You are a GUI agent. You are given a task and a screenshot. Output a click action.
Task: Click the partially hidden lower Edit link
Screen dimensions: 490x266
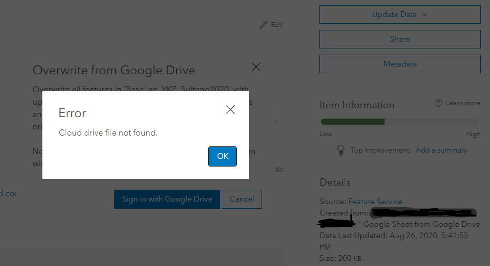[x=279, y=169]
